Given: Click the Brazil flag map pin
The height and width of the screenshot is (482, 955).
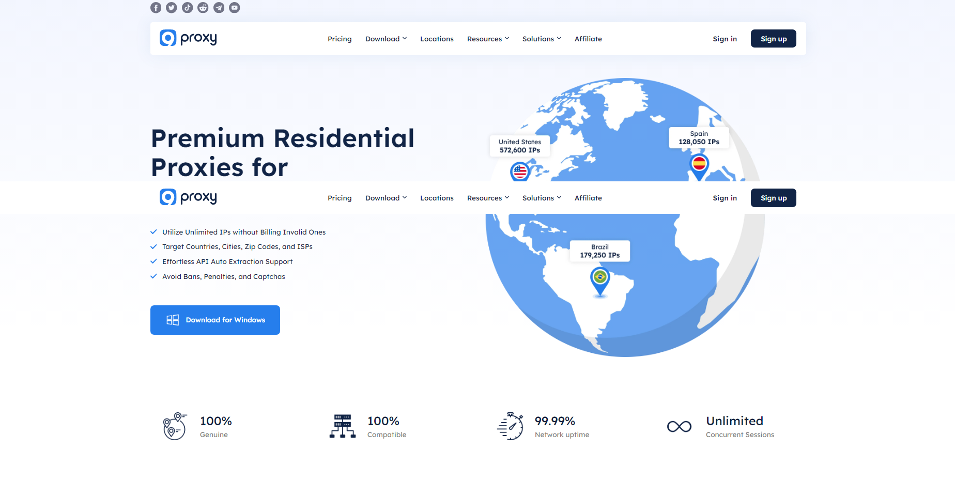Looking at the screenshot, I should pos(600,278).
